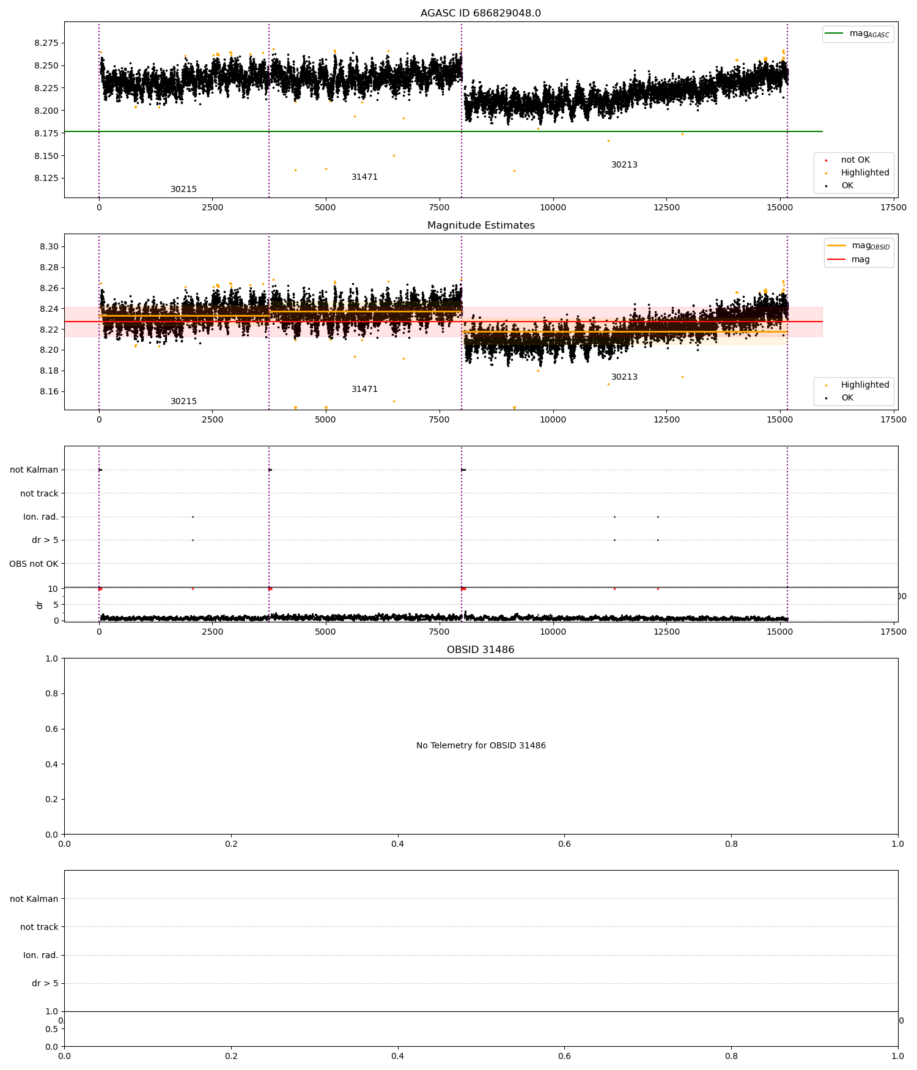Click the "12500" x-axis tick under the dr plot
This screenshot has width=917, height=1070.
pos(666,632)
